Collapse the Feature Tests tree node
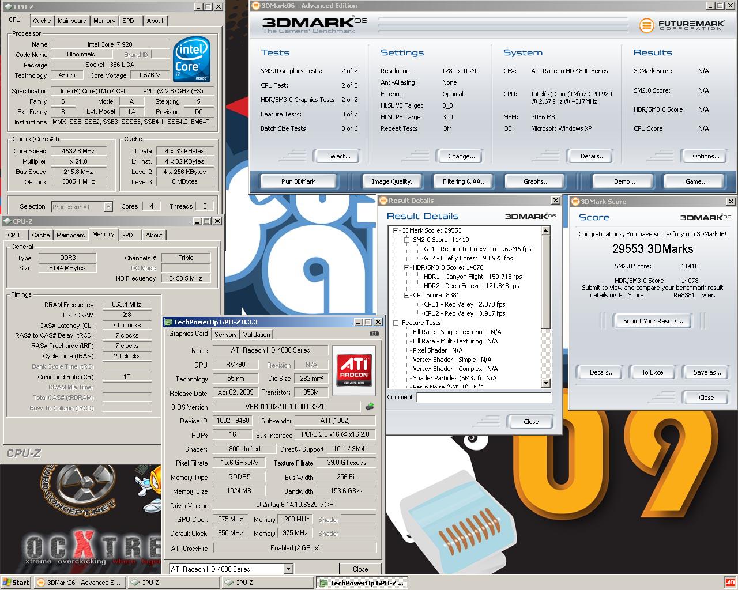This screenshot has width=738, height=590. point(396,323)
